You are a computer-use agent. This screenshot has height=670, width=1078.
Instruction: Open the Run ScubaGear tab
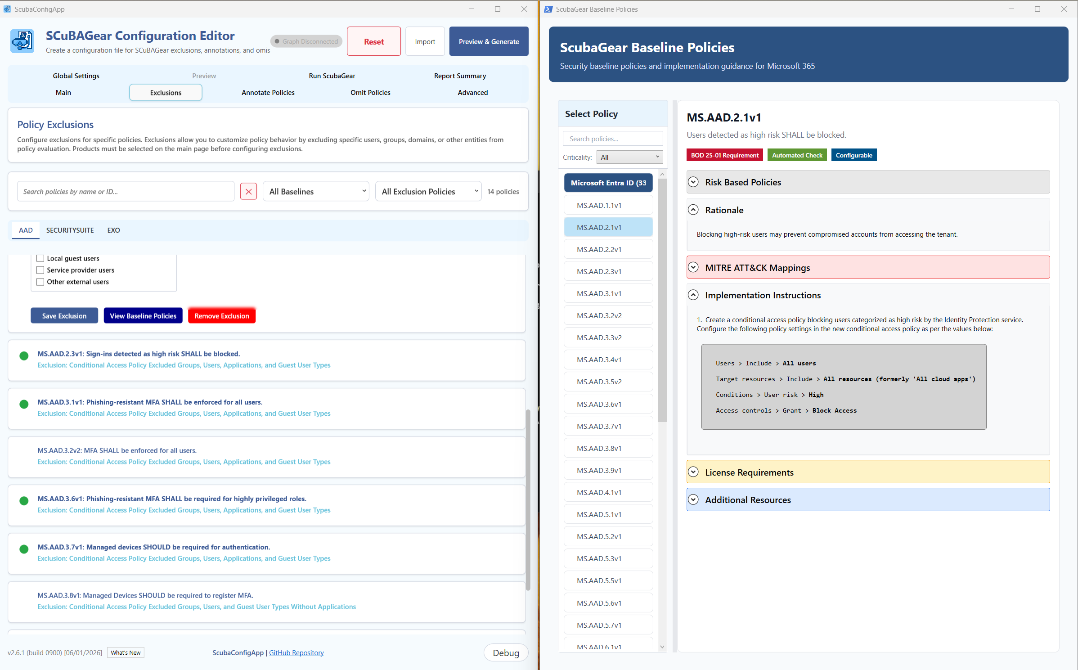[332, 76]
